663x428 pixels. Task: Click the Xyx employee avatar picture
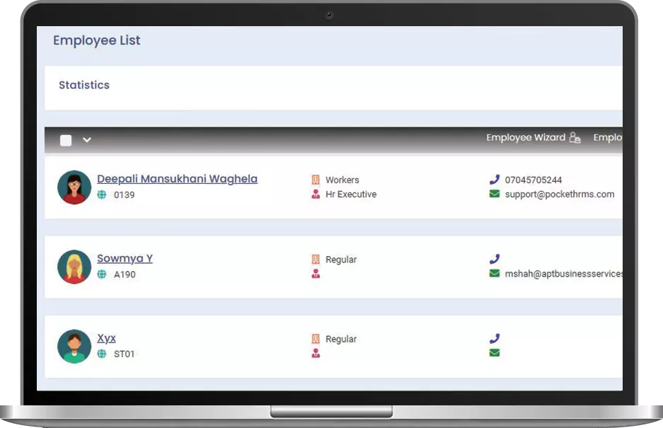tap(74, 347)
